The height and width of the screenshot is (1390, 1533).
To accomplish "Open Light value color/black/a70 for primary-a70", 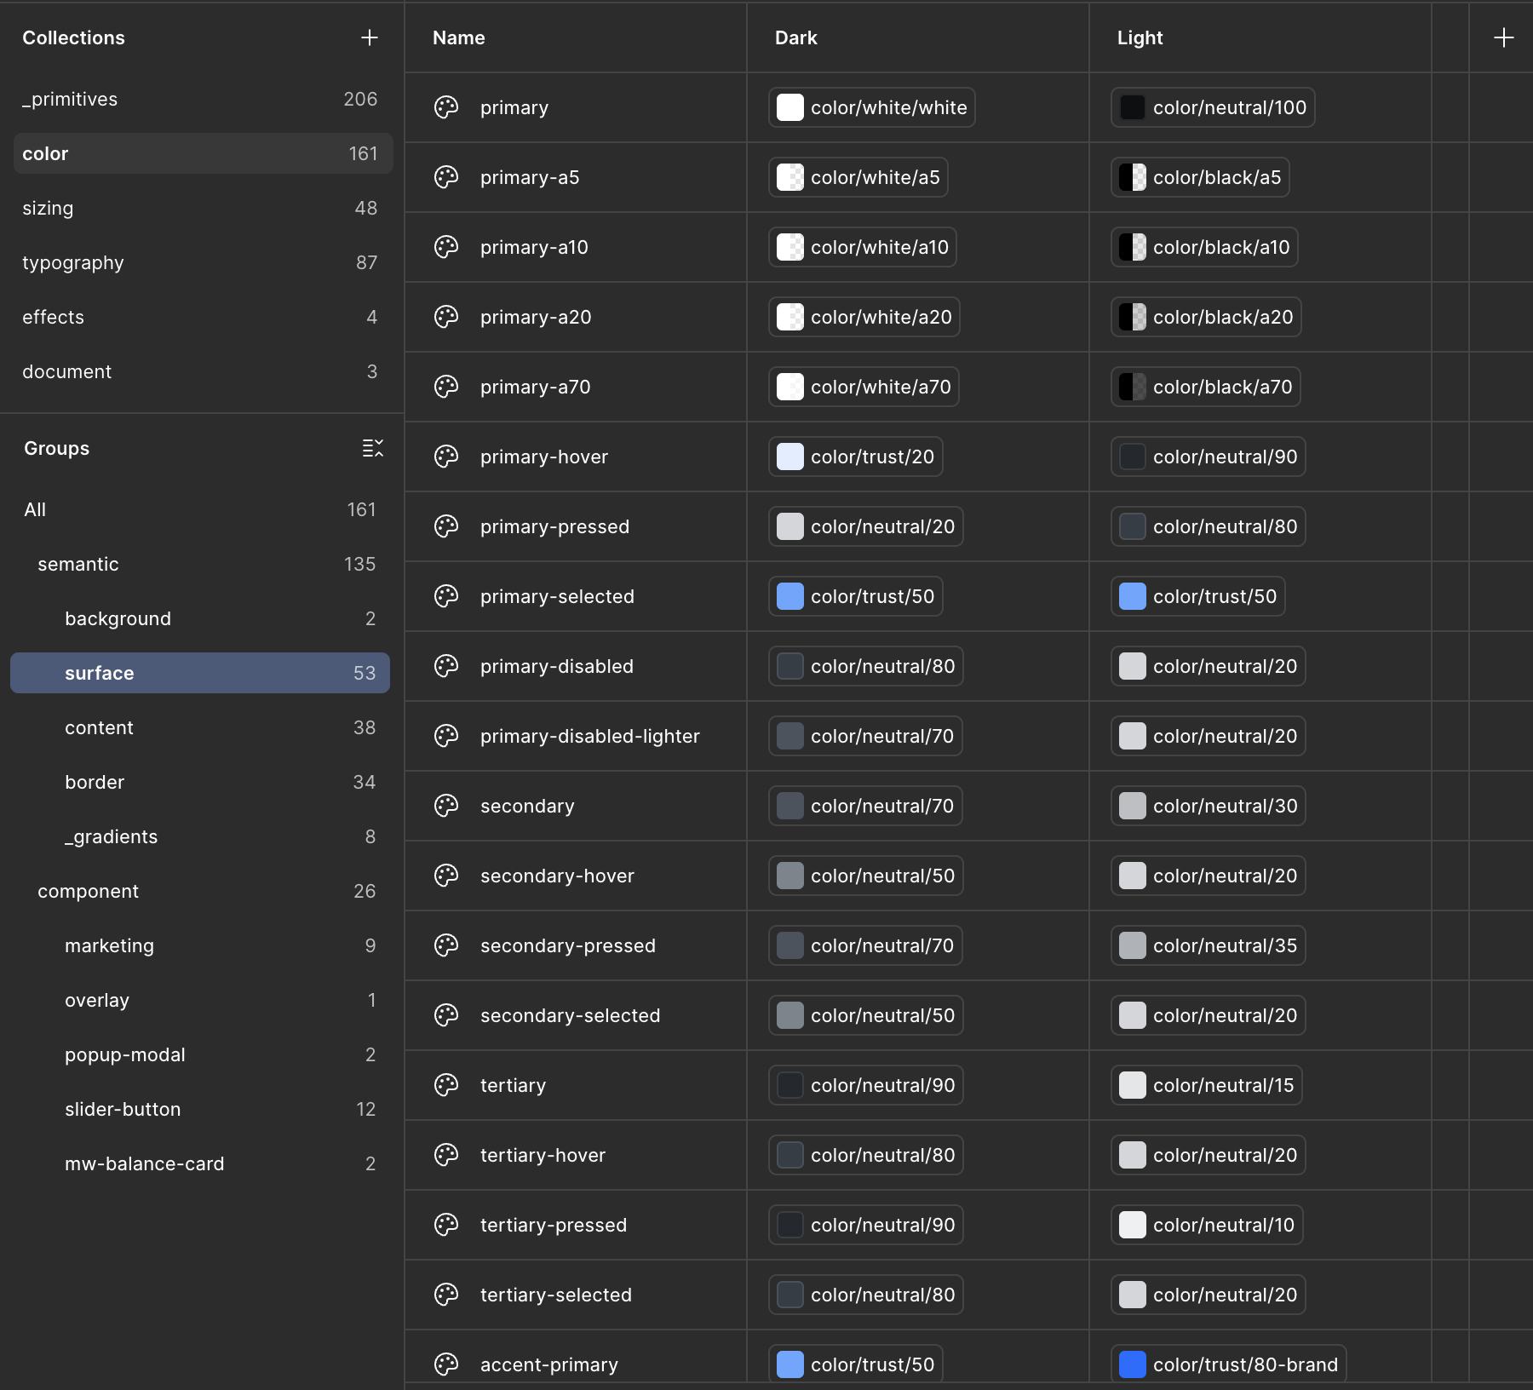I will (1206, 387).
